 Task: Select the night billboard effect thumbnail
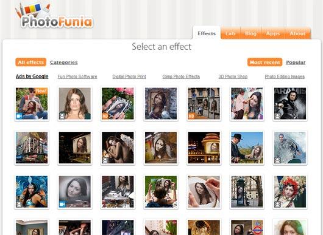75,148
